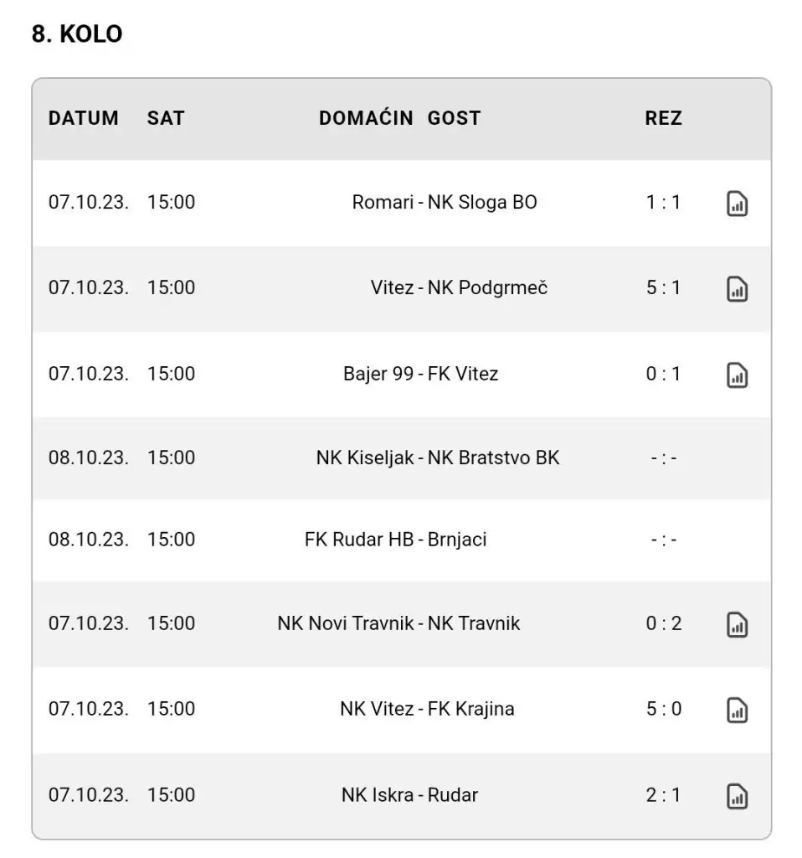Click the 5 : 1 result for Vitez
This screenshot has width=802, height=858.
point(663,287)
